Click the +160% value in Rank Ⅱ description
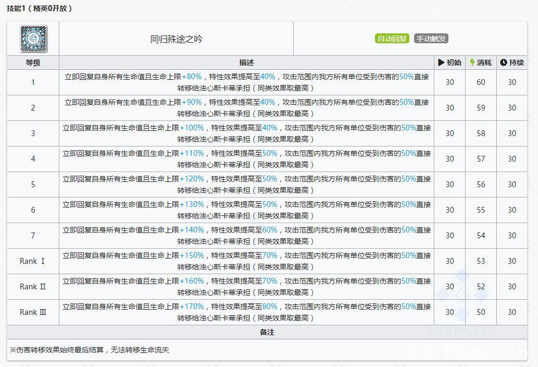This screenshot has height=367, width=538. (x=192, y=281)
